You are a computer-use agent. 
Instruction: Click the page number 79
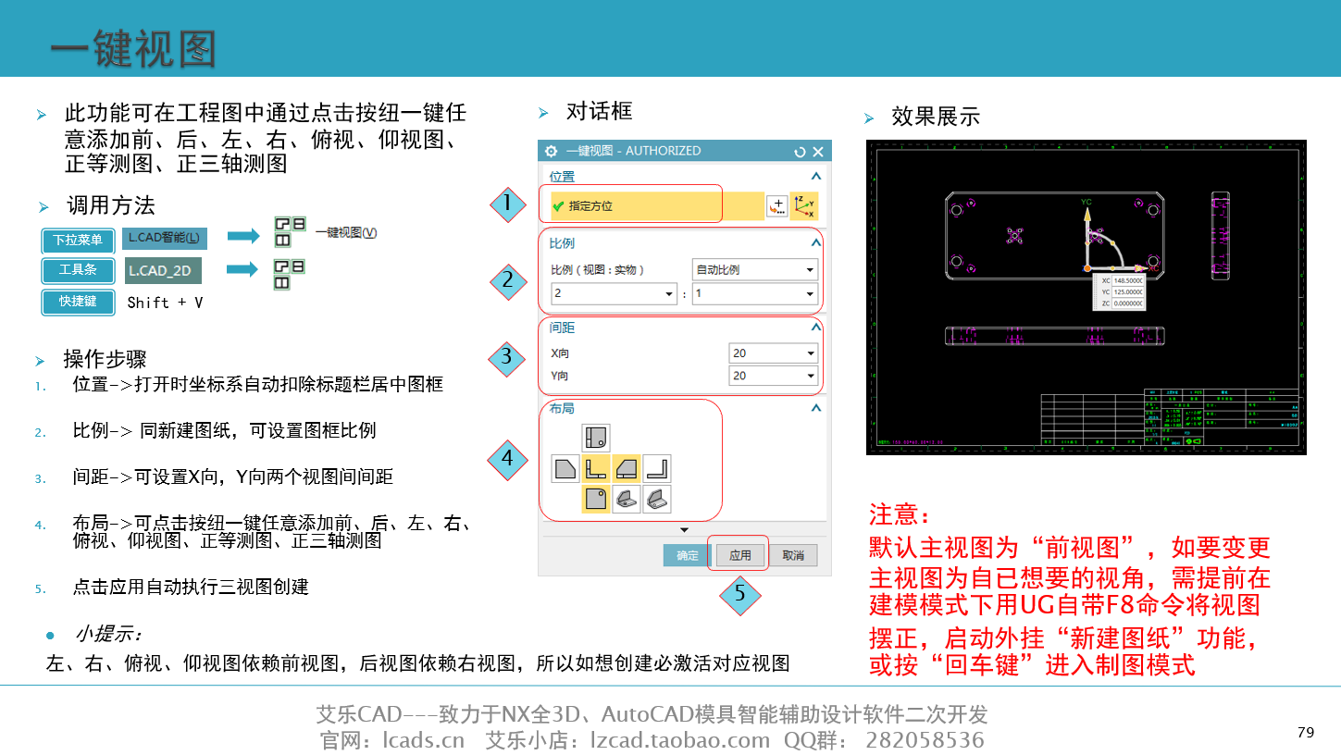click(x=1306, y=732)
